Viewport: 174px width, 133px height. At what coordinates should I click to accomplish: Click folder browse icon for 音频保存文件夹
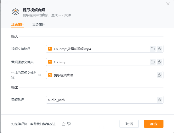(152, 62)
